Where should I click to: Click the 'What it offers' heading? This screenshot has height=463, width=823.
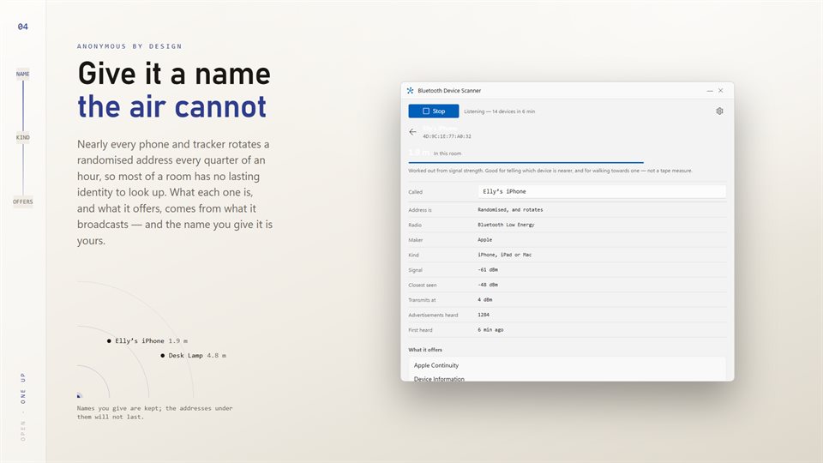(425, 350)
